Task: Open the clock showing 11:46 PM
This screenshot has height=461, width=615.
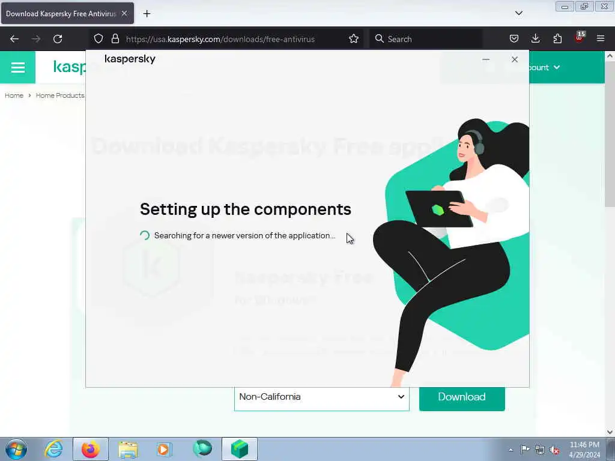Action: click(584, 449)
